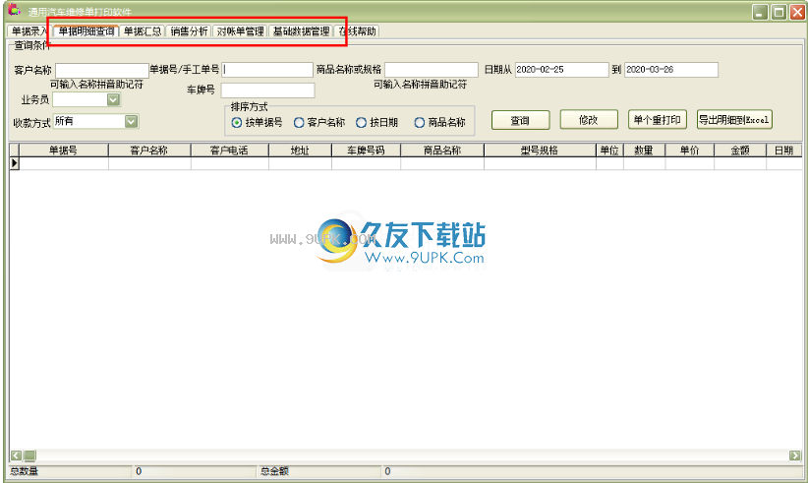Click the horizontal scrollbar right arrow

tap(795, 455)
